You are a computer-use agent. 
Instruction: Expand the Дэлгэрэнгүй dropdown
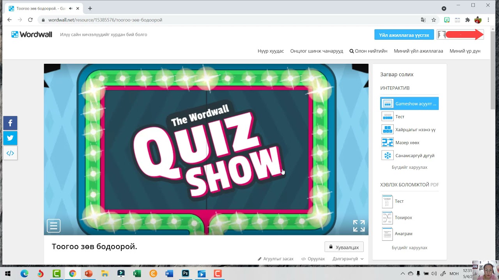coord(348,259)
